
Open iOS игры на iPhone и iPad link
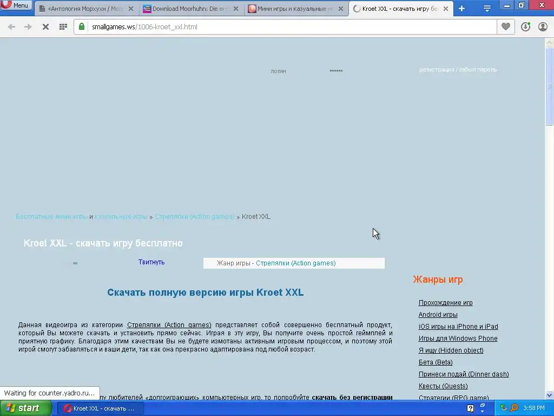458,327
